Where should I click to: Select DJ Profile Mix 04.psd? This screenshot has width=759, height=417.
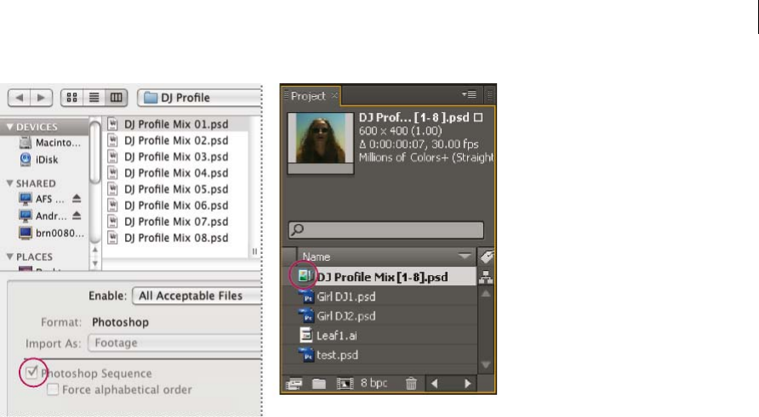[x=176, y=173]
